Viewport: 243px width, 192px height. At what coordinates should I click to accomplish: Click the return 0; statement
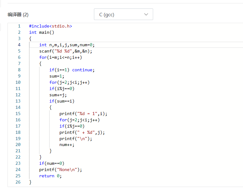50,176
